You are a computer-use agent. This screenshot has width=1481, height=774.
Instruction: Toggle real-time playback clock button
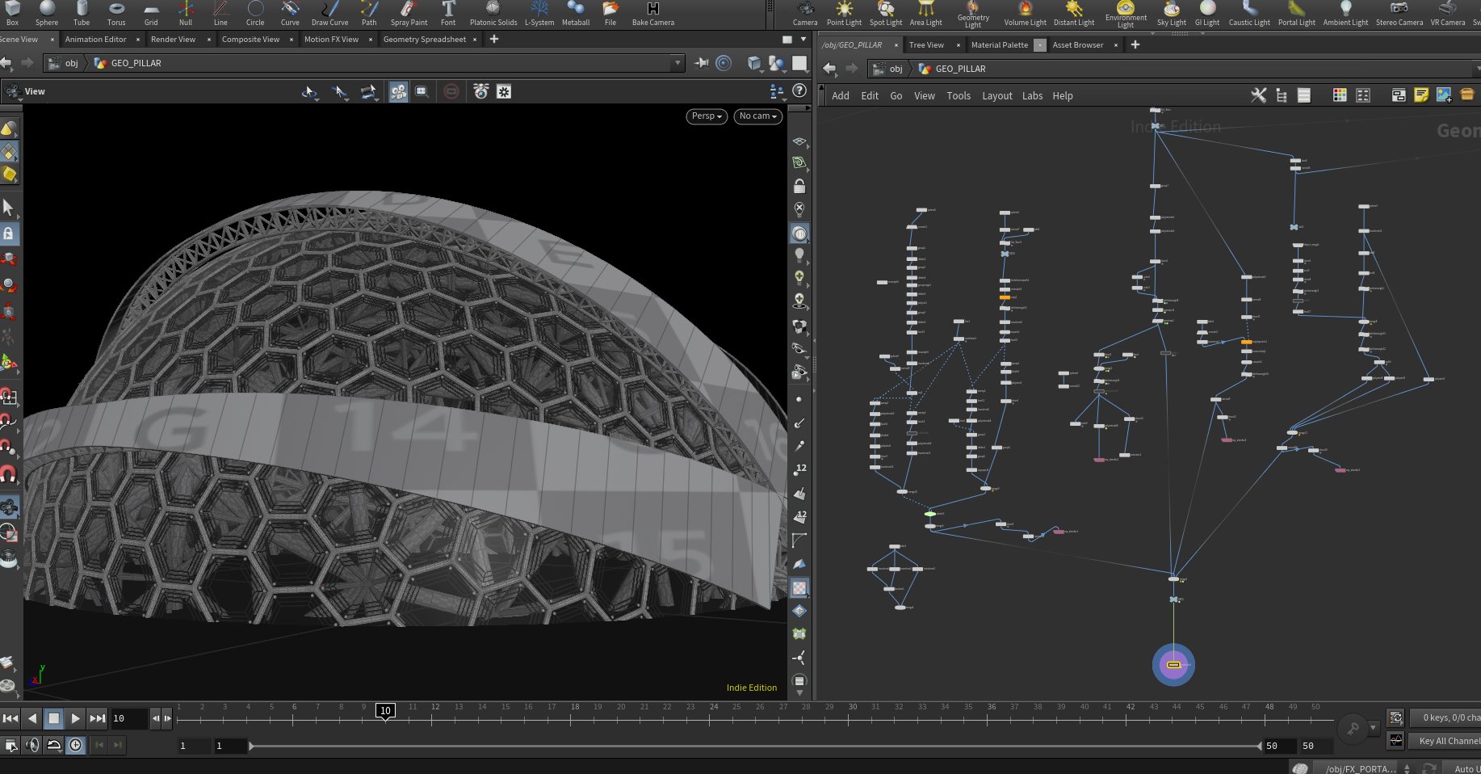(x=76, y=746)
